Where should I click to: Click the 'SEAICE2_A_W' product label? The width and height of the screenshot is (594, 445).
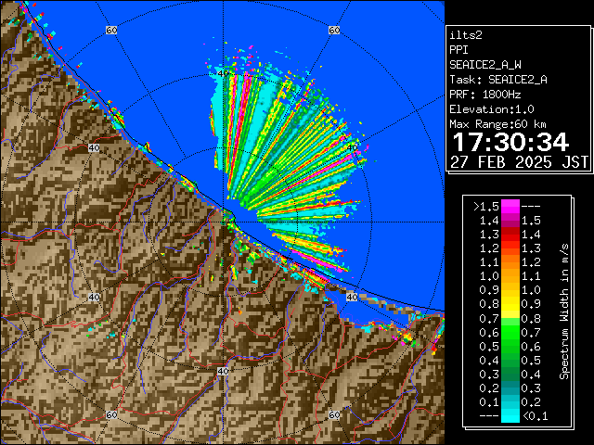click(x=484, y=65)
